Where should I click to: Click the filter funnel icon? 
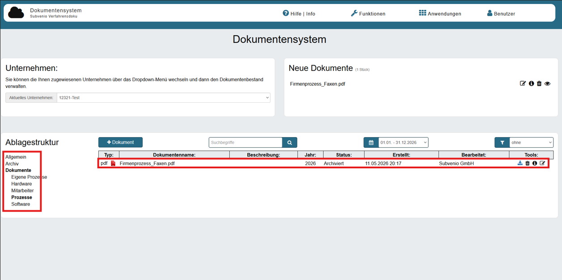point(502,142)
